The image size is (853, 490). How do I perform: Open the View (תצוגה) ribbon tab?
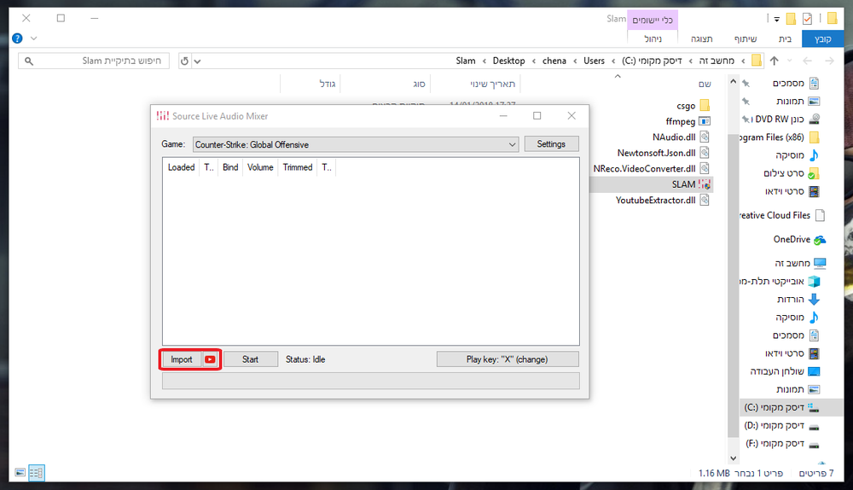702,38
